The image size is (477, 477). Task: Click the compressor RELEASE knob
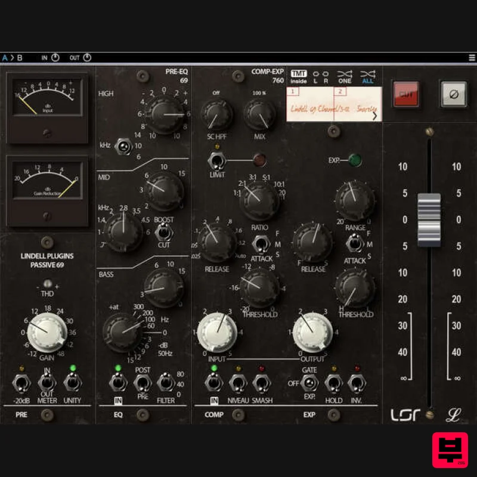point(217,243)
